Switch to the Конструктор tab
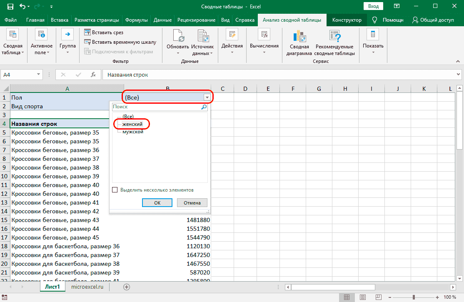464x302 pixels. pyautogui.click(x=347, y=20)
